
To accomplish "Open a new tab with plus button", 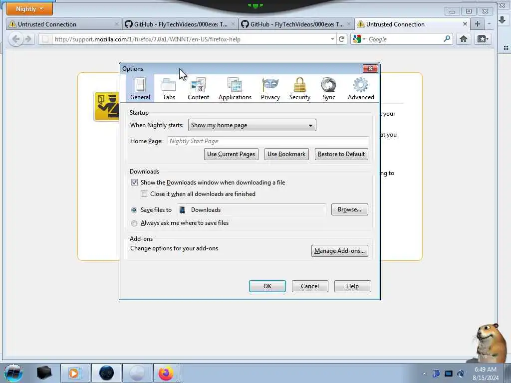I will point(478,24).
